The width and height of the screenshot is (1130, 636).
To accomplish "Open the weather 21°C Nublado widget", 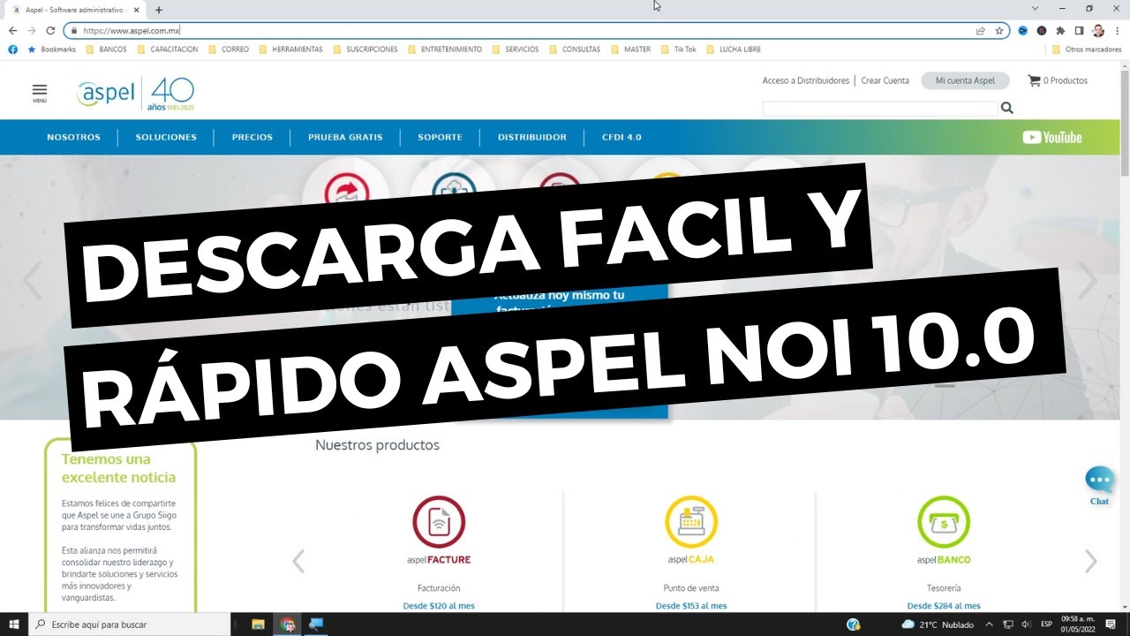I will (939, 625).
